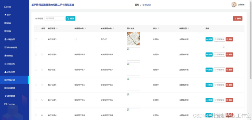Click the 处理中 status in row 3
252x120 pixels.
156,70
